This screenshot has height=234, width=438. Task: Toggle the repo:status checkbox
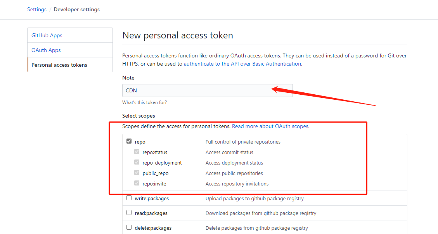tap(137, 152)
